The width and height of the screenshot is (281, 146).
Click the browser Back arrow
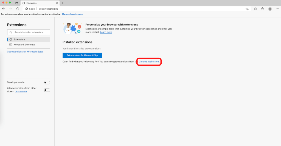pyautogui.click(x=4, y=9)
